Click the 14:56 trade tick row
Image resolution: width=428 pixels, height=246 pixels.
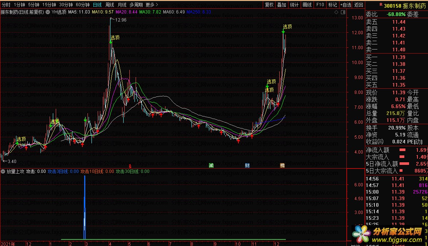[x=397, y=179]
